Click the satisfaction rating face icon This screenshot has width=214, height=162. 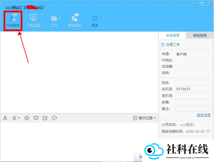(54, 118)
